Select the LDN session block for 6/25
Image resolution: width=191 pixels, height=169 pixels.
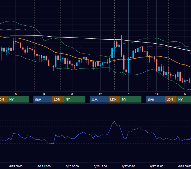58,99
